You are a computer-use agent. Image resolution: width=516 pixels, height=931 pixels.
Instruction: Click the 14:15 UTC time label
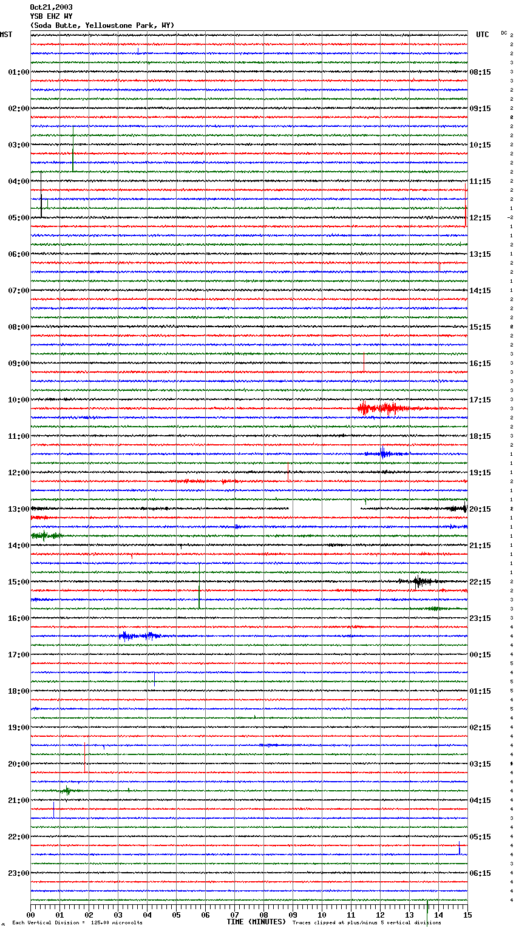click(480, 291)
